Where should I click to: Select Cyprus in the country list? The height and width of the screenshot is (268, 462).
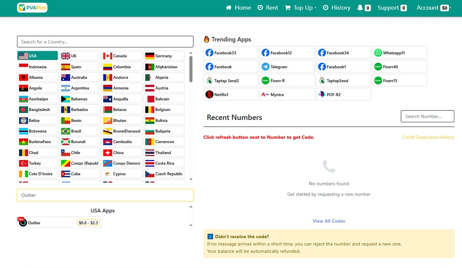tap(122, 174)
